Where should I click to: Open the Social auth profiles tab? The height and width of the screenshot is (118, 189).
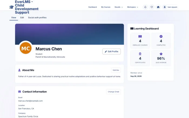(x=37, y=18)
